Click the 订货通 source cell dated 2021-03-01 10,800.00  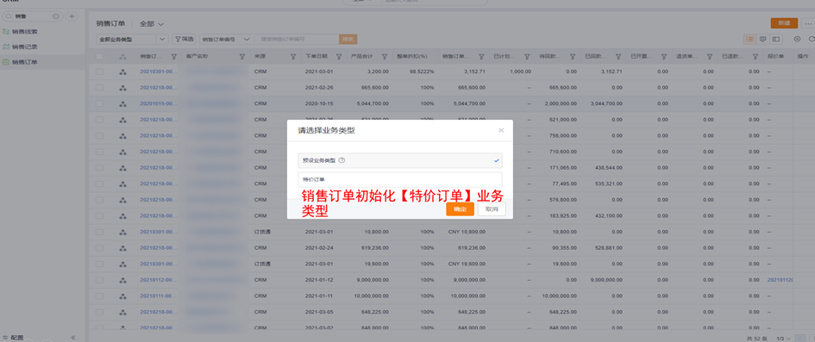[262, 232]
